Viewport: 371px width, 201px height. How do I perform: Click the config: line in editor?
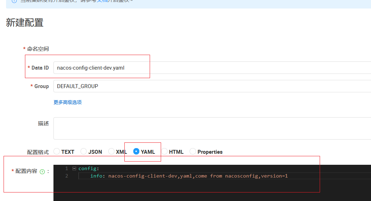(89, 168)
